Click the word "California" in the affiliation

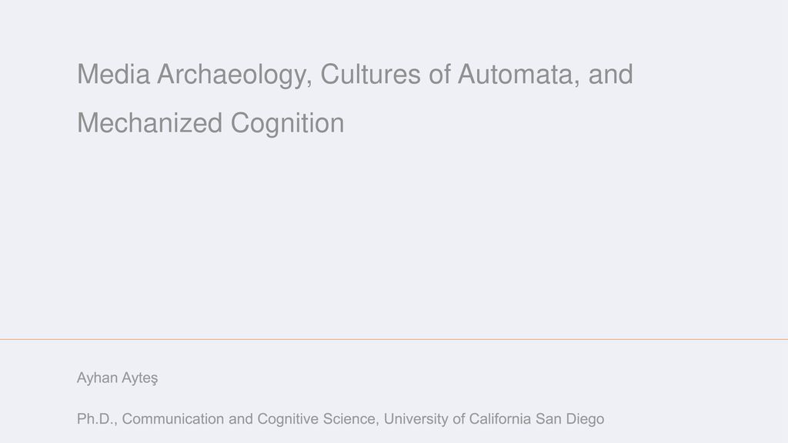499,419
